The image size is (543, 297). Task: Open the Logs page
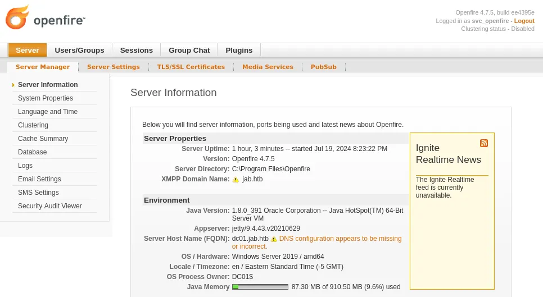[25, 166]
